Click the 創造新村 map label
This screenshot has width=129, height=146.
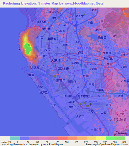54,12
